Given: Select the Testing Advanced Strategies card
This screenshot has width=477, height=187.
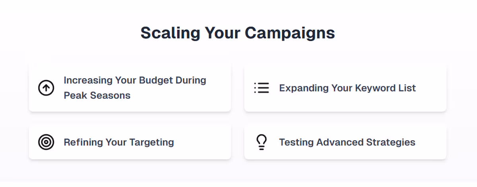Looking at the screenshot, I should 345,142.
